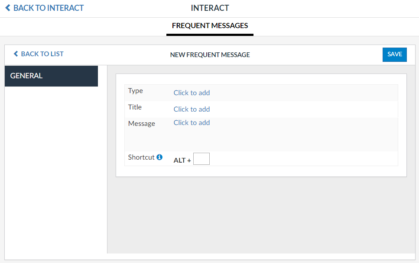
Task: Click the Back to Interact link text
Action: coord(49,8)
